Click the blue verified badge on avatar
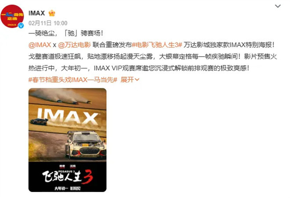The image size is (290, 198). click(21, 25)
